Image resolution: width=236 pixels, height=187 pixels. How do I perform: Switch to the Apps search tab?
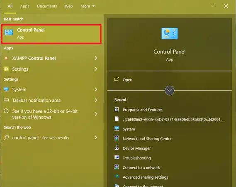(25, 6)
